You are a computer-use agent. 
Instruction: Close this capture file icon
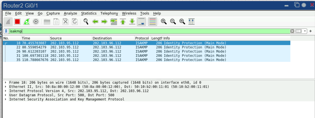[x=65, y=22]
